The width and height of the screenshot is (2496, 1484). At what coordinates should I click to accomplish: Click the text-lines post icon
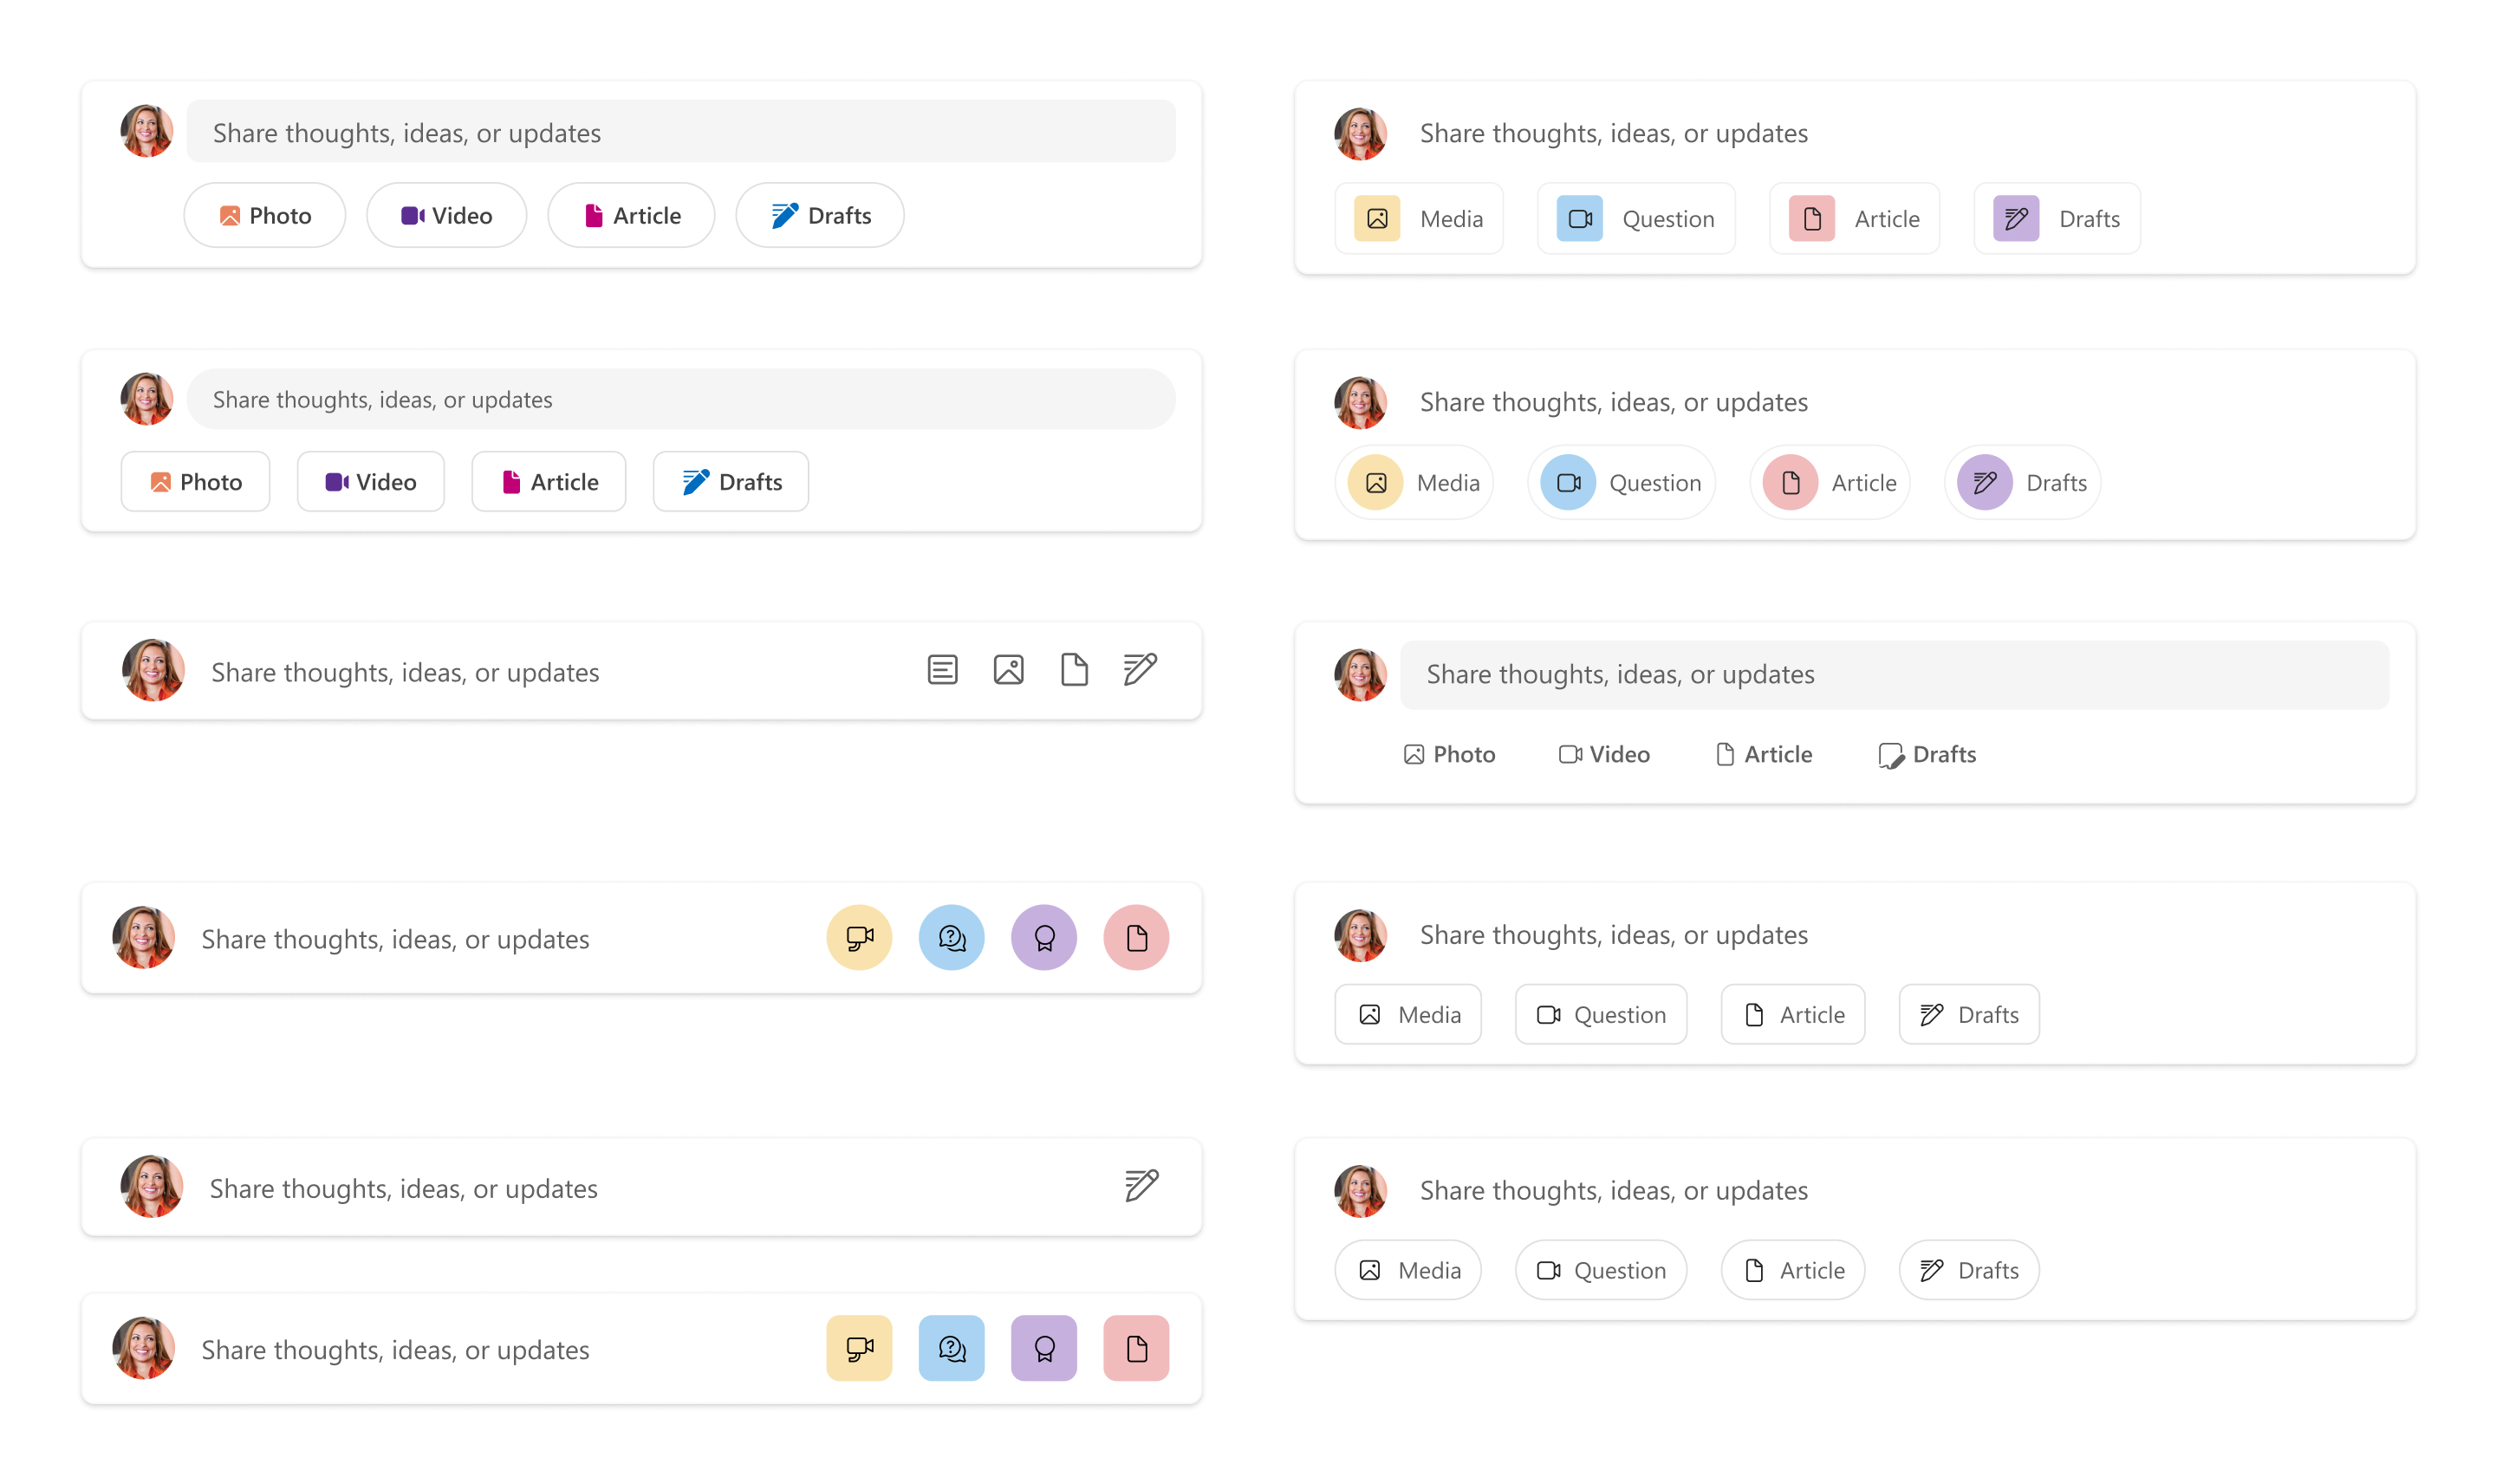(941, 669)
